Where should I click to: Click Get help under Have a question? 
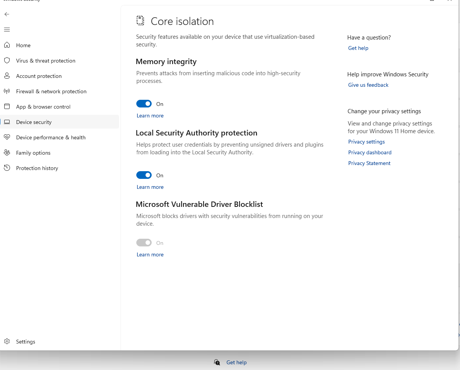tap(358, 48)
